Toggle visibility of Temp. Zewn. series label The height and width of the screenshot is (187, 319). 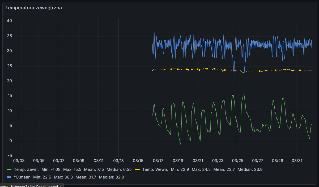tap(26, 169)
